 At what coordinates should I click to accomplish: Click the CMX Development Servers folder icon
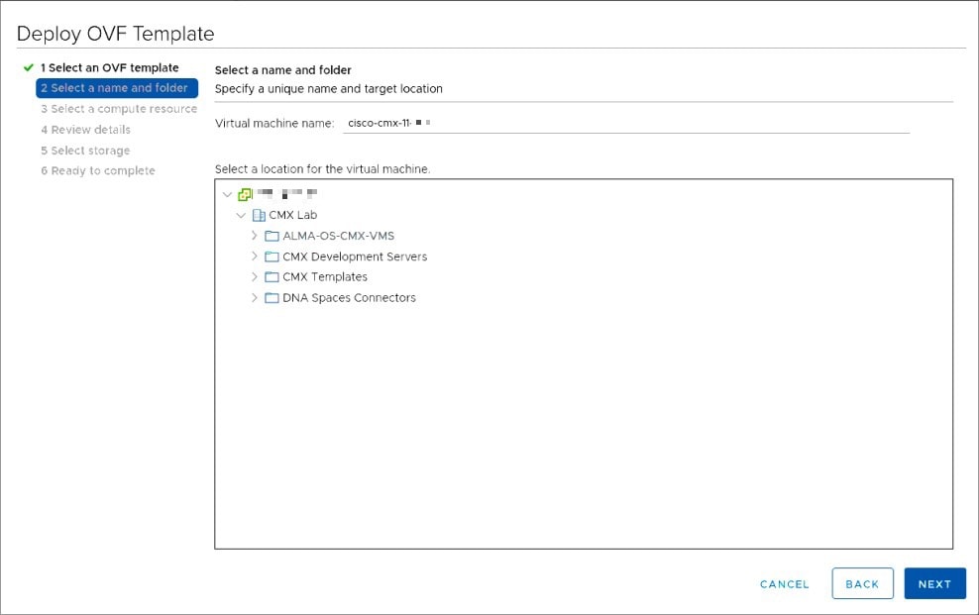click(x=272, y=256)
